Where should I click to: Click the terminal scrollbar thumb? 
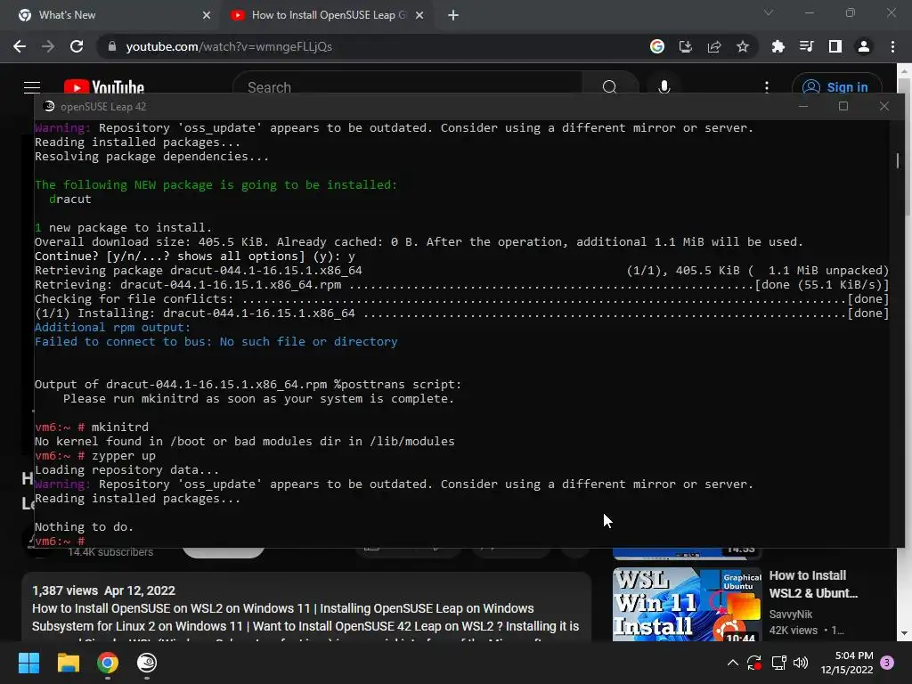[898, 159]
